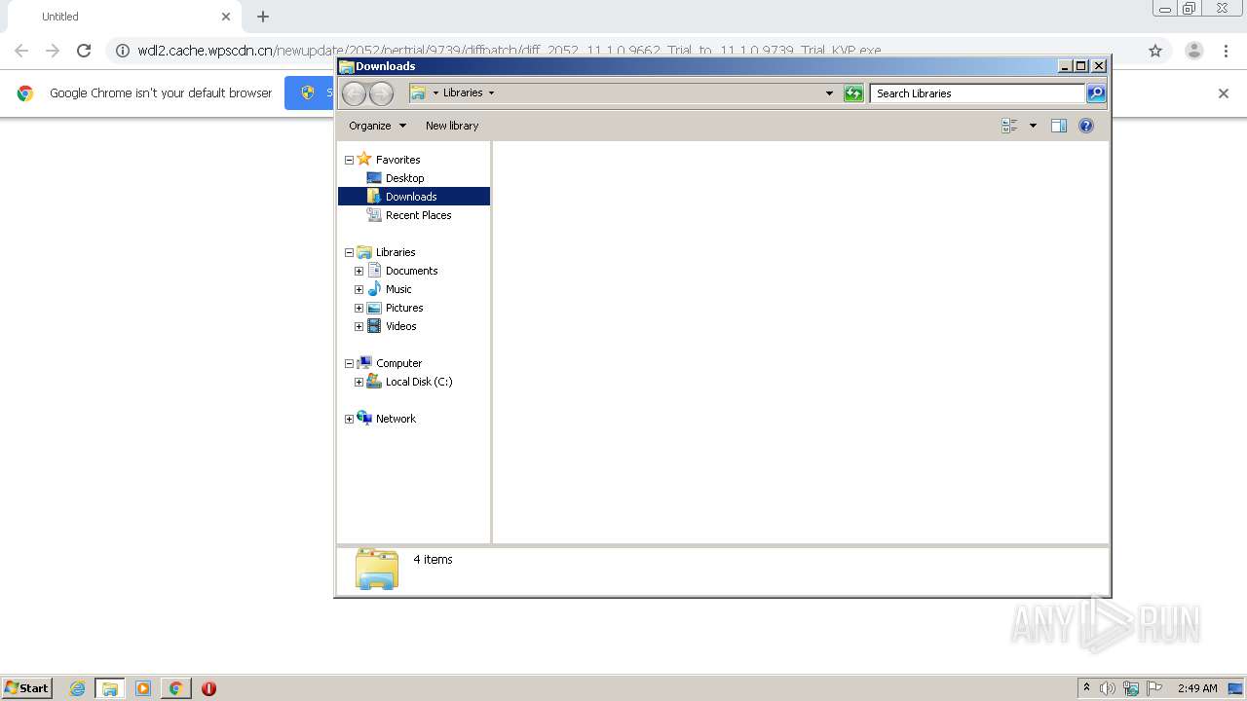Screen dimensions: 1247x701
Task: Open a new Chrome tab
Action: coord(263,17)
